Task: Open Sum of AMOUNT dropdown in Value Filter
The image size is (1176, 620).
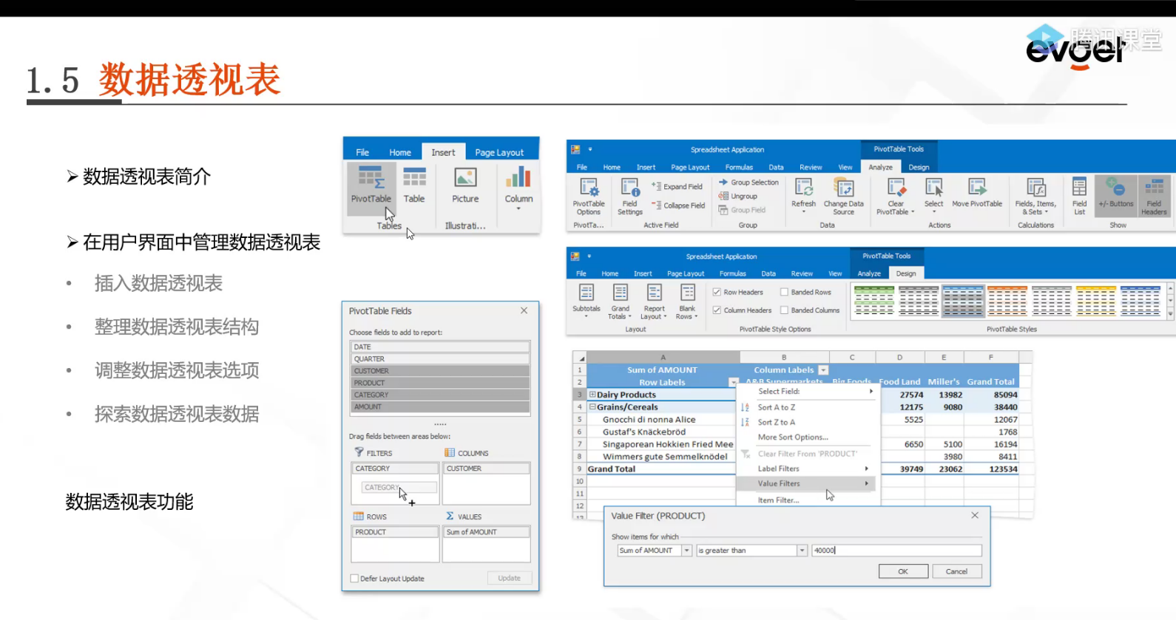Action: coord(686,551)
